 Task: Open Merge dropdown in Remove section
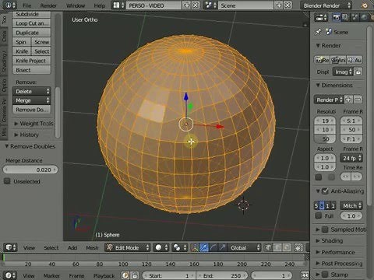32,100
